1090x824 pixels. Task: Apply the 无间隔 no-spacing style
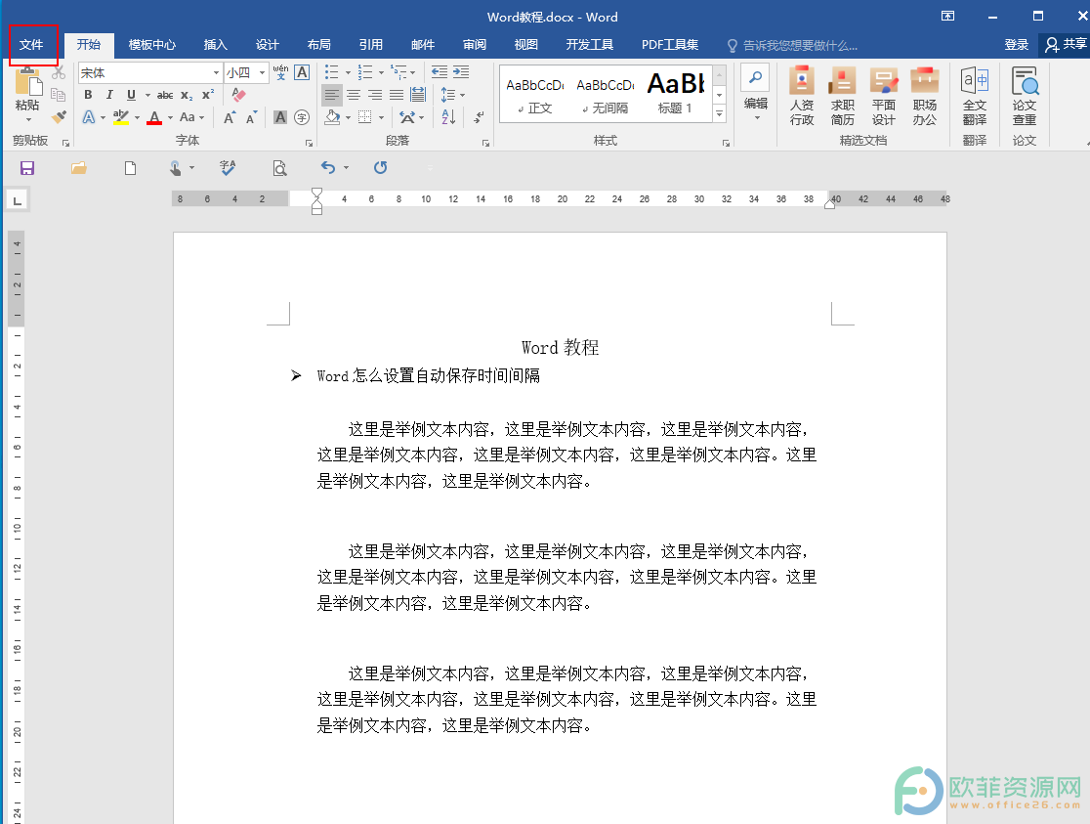click(x=605, y=93)
